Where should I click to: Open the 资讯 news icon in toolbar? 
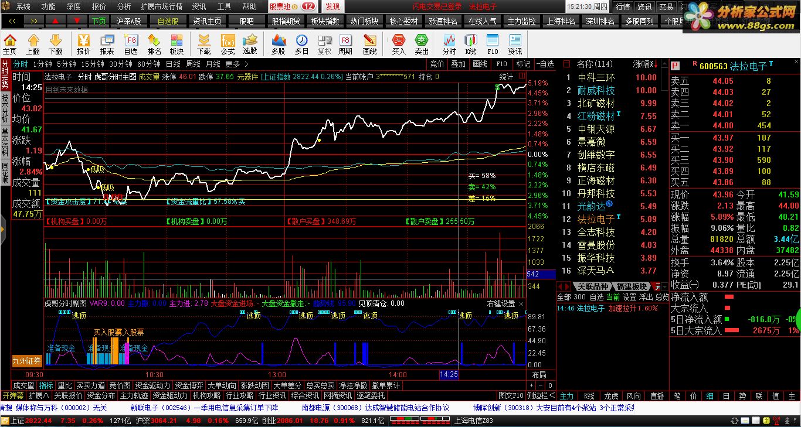[515, 45]
